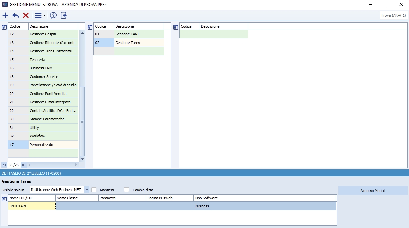This screenshot has height=228, width=409.
Task: Select the Stampe Parametriche row
Action: tap(43, 119)
